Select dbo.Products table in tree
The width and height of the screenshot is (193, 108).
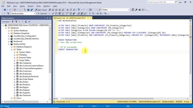click(x=25, y=85)
